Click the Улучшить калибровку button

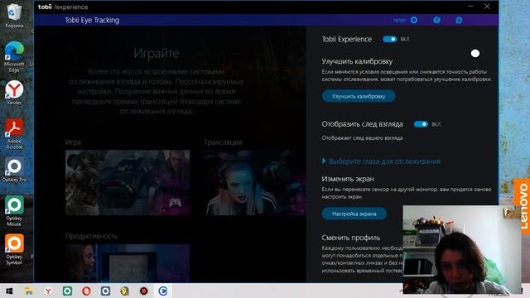[359, 96]
